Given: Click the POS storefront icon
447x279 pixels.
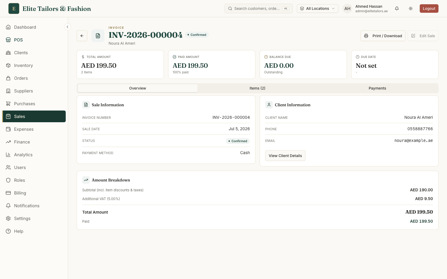Looking at the screenshot, I should (x=8, y=40).
